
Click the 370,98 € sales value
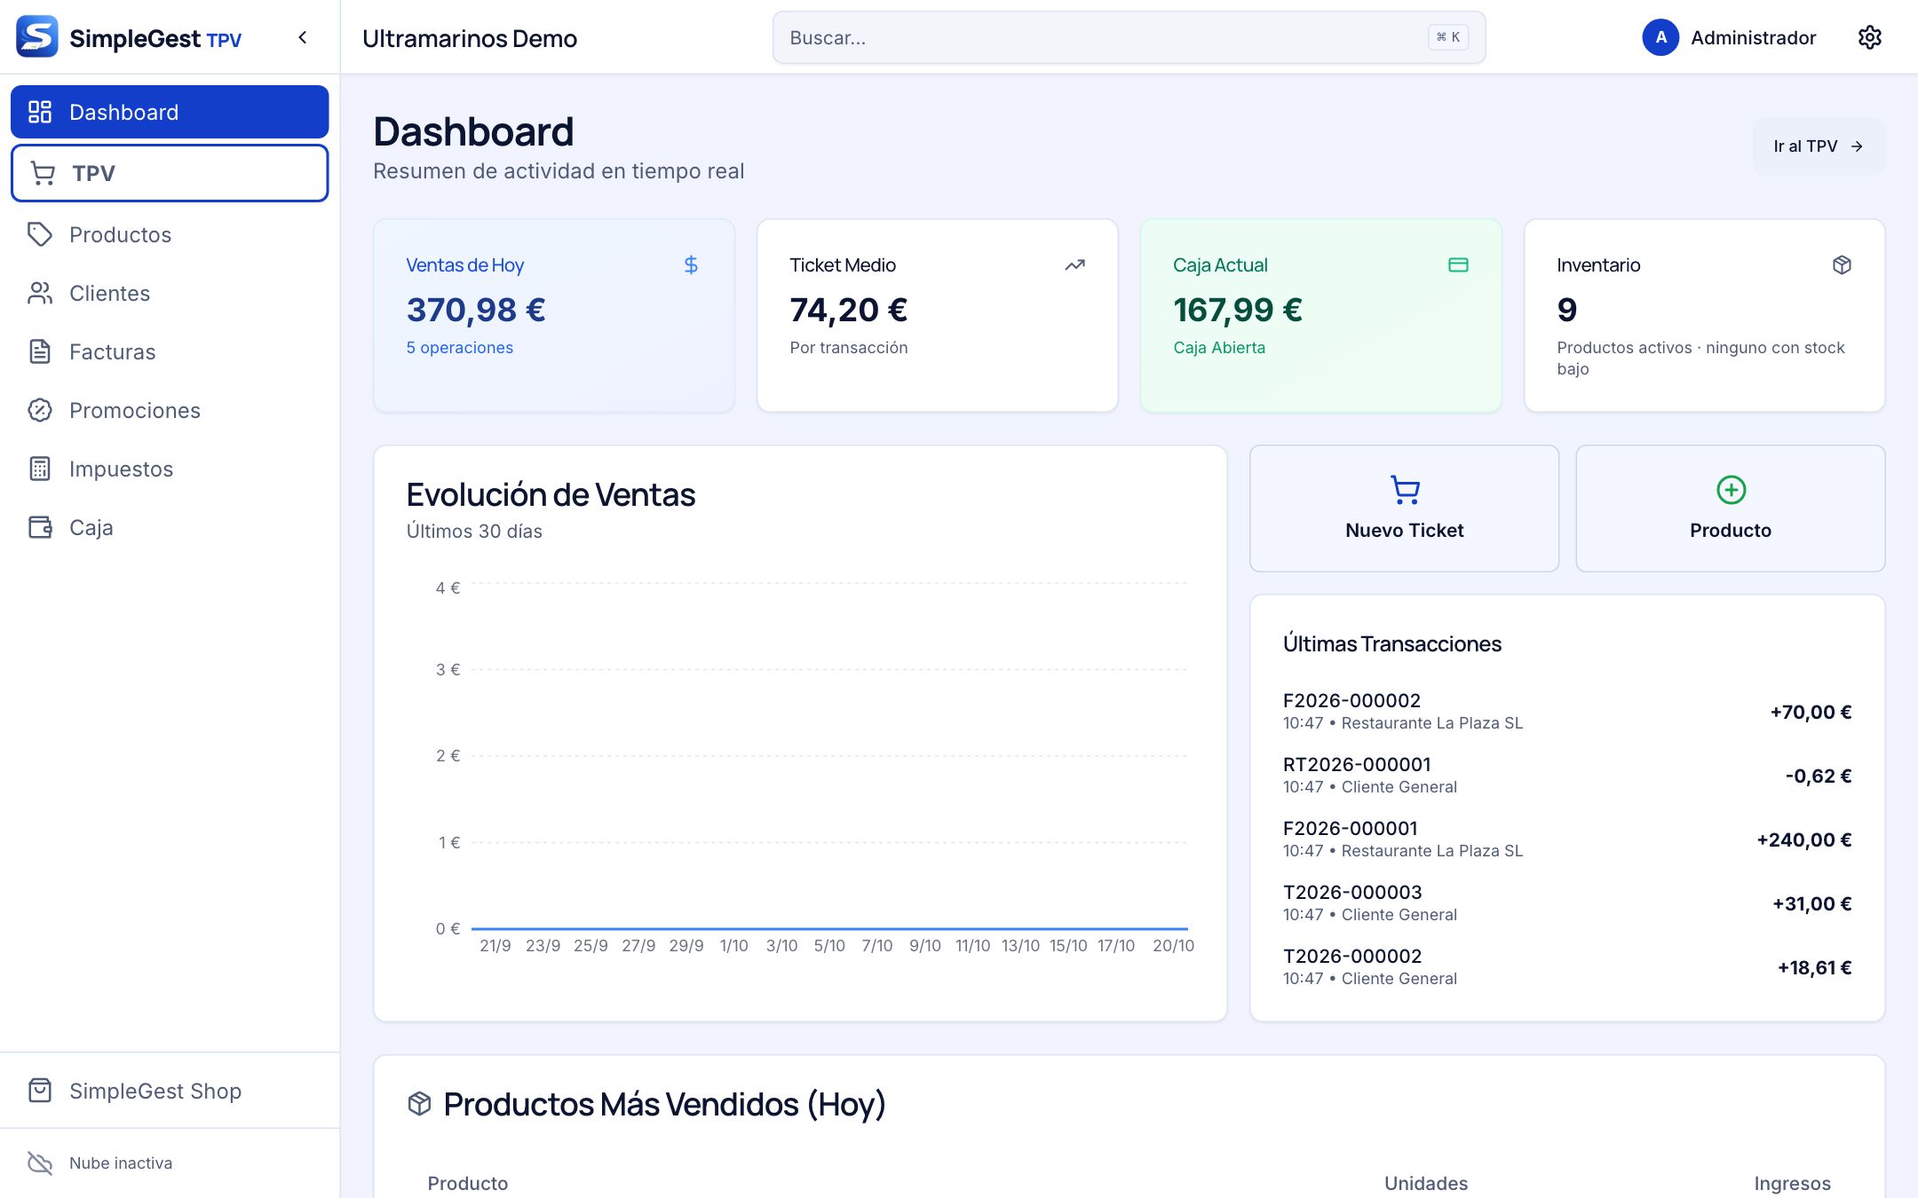coord(476,310)
